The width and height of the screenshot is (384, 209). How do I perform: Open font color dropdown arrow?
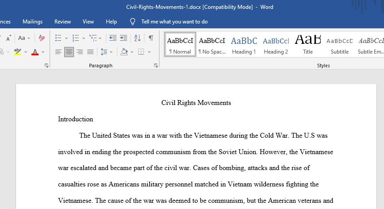[x=43, y=52]
